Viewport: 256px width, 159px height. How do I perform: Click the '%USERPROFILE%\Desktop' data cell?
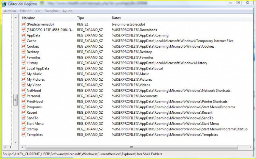[132, 52]
